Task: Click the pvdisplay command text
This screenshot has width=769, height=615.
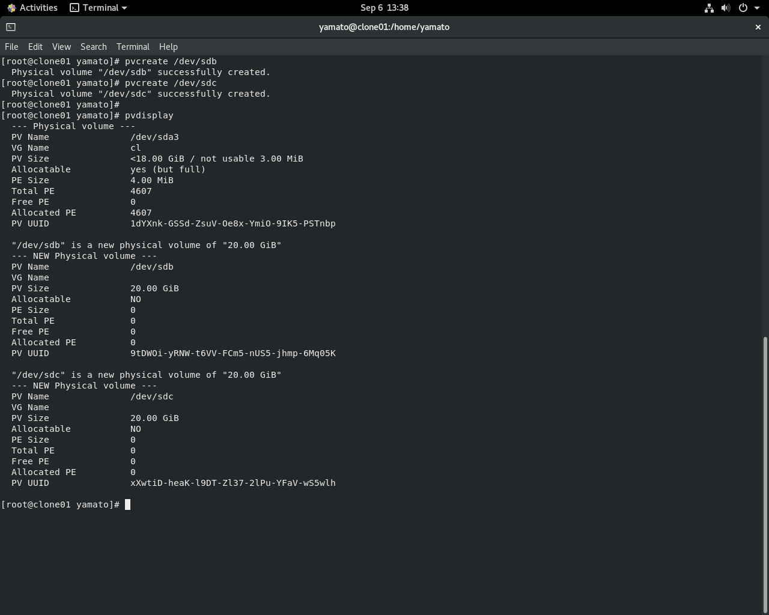Action: coord(149,115)
